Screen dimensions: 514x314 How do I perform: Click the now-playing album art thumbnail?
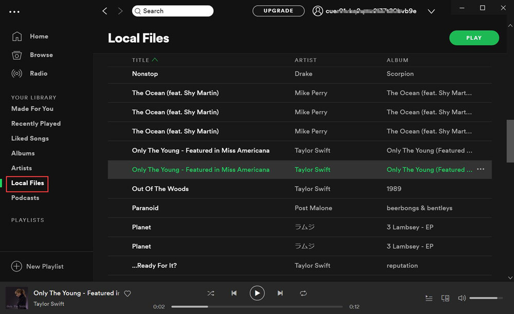[x=17, y=298]
